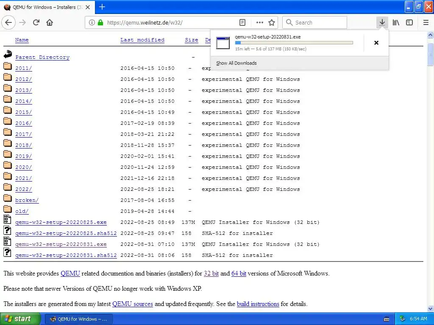Screen dimensions: 434x325
Task: Browse the 2019/ folder
Action: click(24, 156)
